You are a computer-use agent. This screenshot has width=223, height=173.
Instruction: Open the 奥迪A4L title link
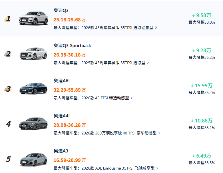62,116
